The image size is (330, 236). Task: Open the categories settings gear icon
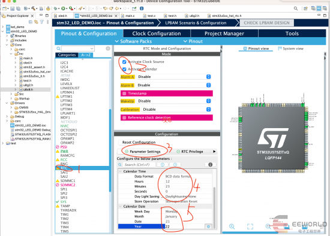(108, 49)
